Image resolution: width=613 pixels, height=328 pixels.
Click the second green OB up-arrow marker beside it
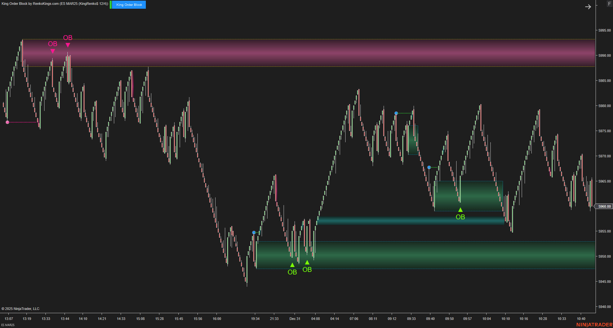pos(307,262)
